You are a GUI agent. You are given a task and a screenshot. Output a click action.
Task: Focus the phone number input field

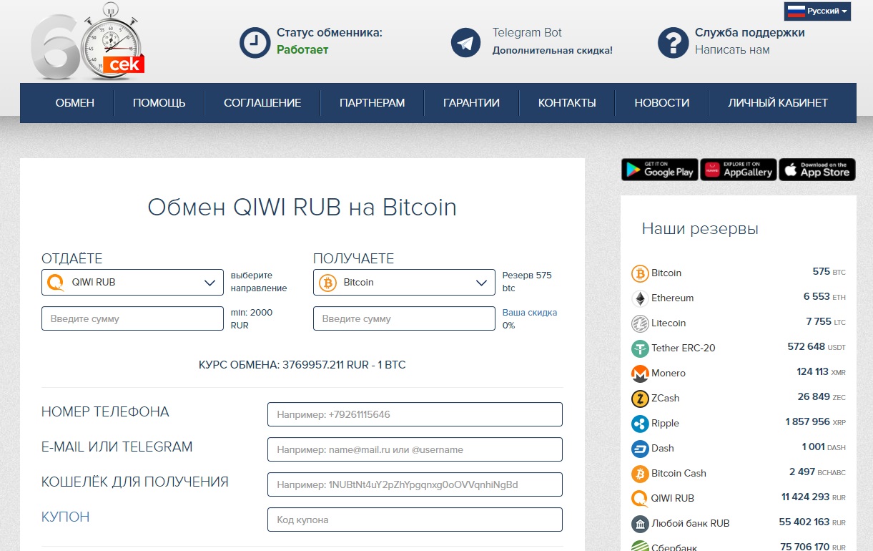tap(415, 414)
